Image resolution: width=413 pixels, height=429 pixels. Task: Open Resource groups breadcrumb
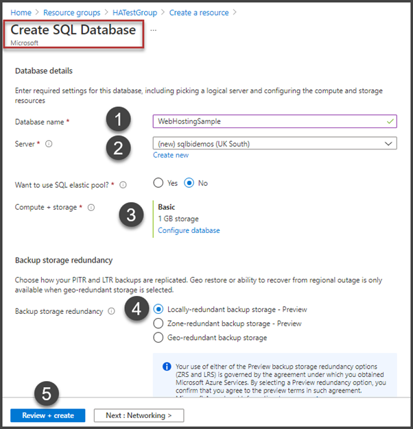click(72, 12)
